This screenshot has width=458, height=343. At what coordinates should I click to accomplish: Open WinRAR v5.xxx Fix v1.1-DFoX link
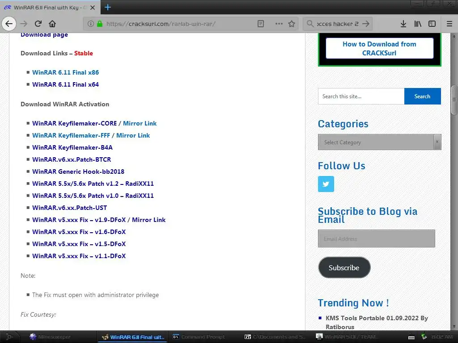(79, 256)
